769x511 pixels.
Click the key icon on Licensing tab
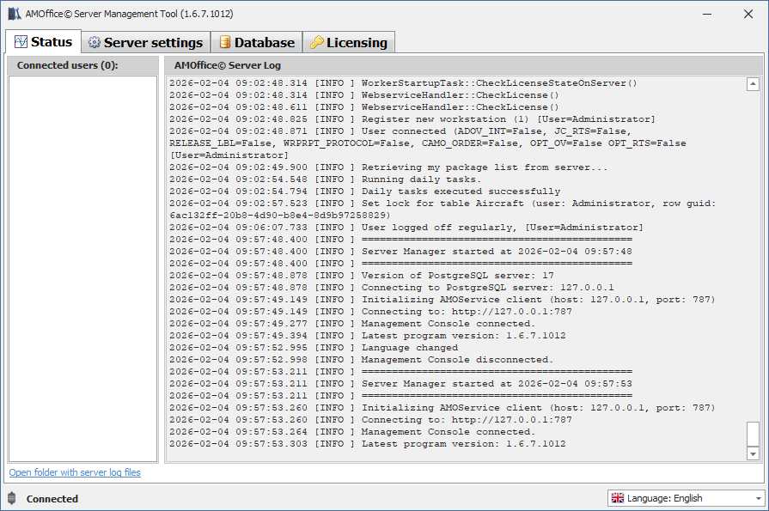coord(317,43)
